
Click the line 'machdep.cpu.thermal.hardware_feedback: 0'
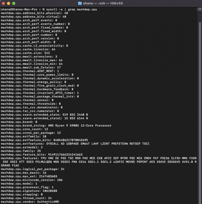pos(37,89)
